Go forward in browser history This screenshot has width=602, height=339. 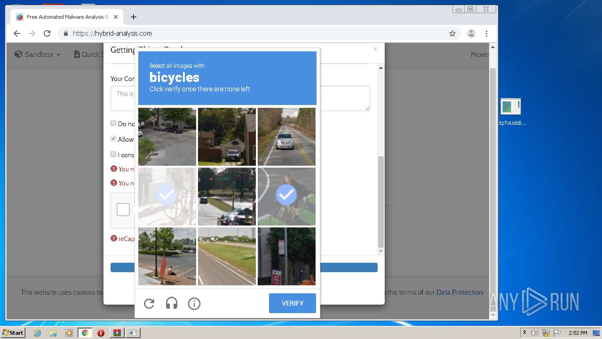tap(32, 33)
